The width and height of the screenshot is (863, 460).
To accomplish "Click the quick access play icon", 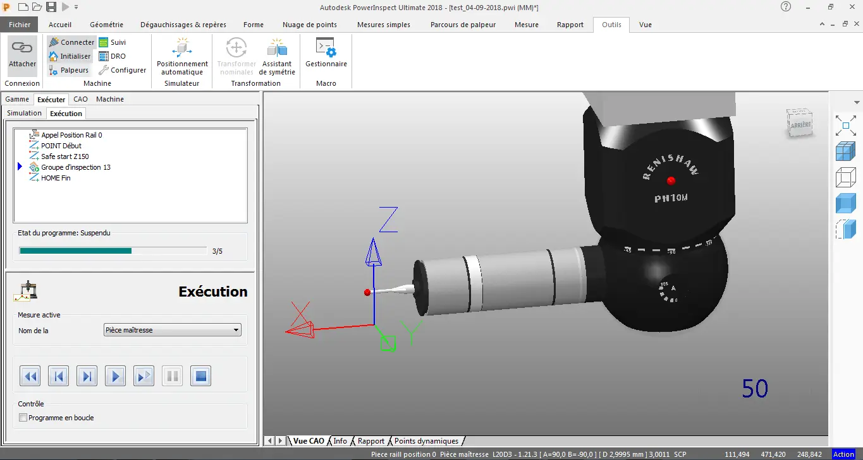I will click(65, 7).
